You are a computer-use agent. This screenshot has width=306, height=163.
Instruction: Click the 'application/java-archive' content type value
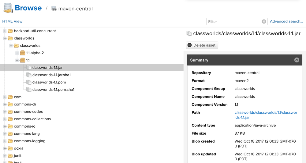(255, 125)
